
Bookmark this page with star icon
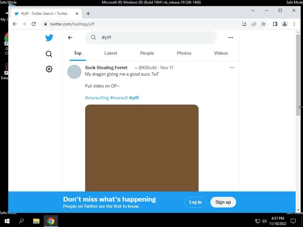tap(263, 24)
